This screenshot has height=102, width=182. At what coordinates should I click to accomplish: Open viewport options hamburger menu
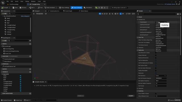tap(34, 14)
